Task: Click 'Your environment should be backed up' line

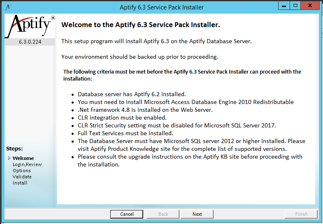Action: [x=140, y=57]
